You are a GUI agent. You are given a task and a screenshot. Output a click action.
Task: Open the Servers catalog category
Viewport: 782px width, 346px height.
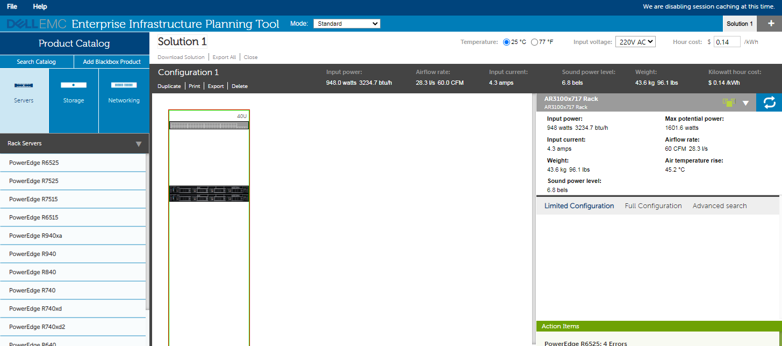pos(24,101)
